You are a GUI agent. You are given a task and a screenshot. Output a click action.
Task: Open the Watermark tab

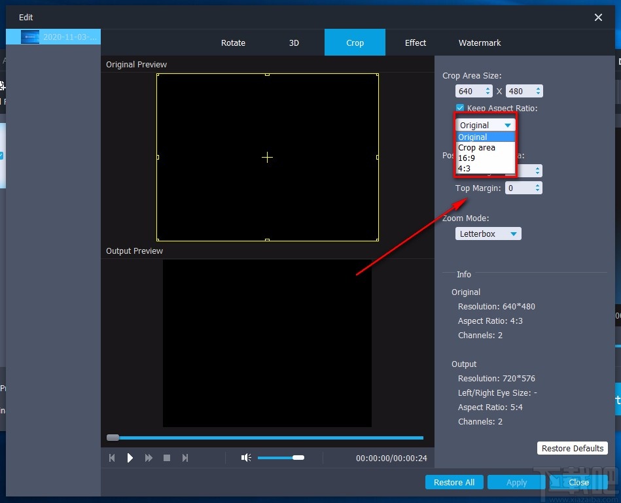click(479, 43)
